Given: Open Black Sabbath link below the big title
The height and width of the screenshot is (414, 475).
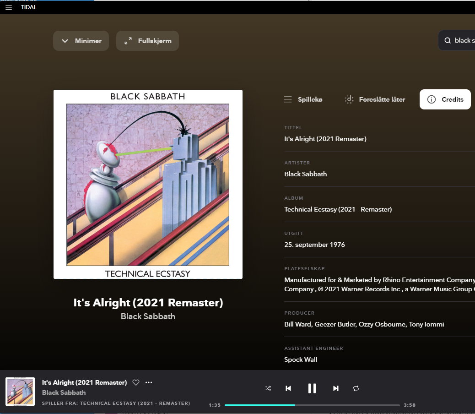Looking at the screenshot, I should pos(148,316).
